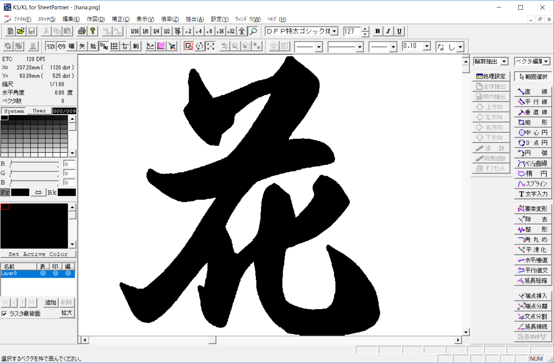This screenshot has height=363, width=554.
Task: Click the print icon in toolbar
Action: (x=82, y=31)
